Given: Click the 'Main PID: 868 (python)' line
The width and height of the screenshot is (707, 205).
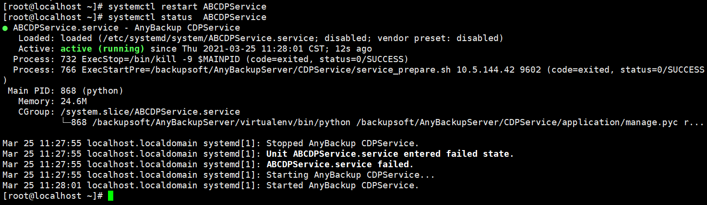Looking at the screenshot, I should point(66,91).
